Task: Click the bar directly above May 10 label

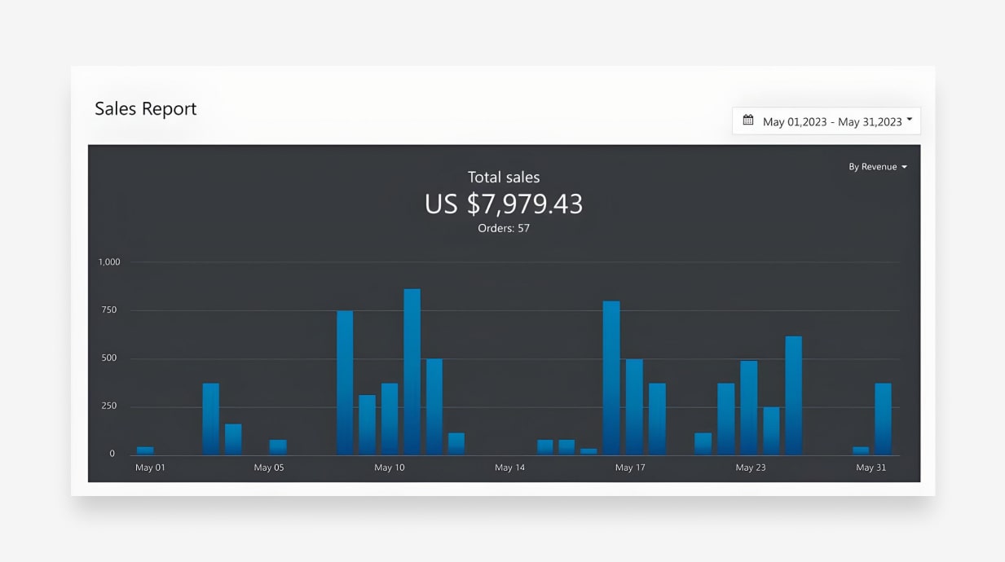Action: pos(390,419)
